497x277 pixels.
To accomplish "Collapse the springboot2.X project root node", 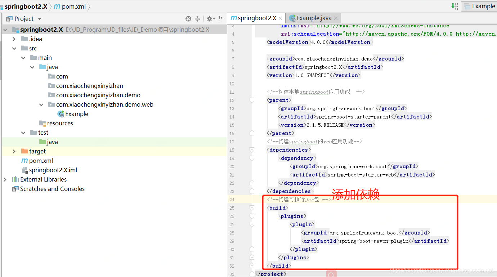I will point(5,30).
